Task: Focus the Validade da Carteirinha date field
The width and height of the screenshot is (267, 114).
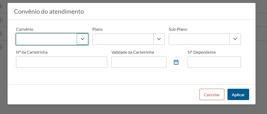Action: tap(139, 62)
